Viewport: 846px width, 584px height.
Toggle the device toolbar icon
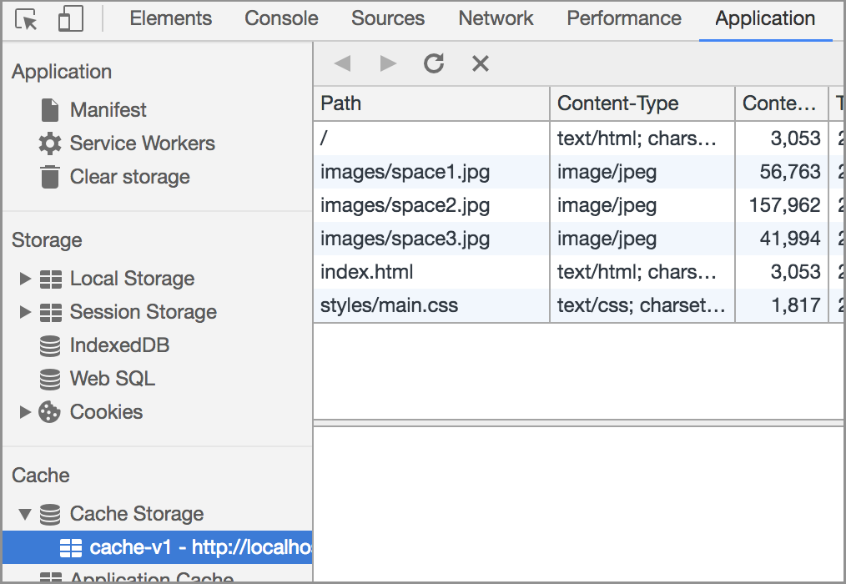(x=70, y=20)
